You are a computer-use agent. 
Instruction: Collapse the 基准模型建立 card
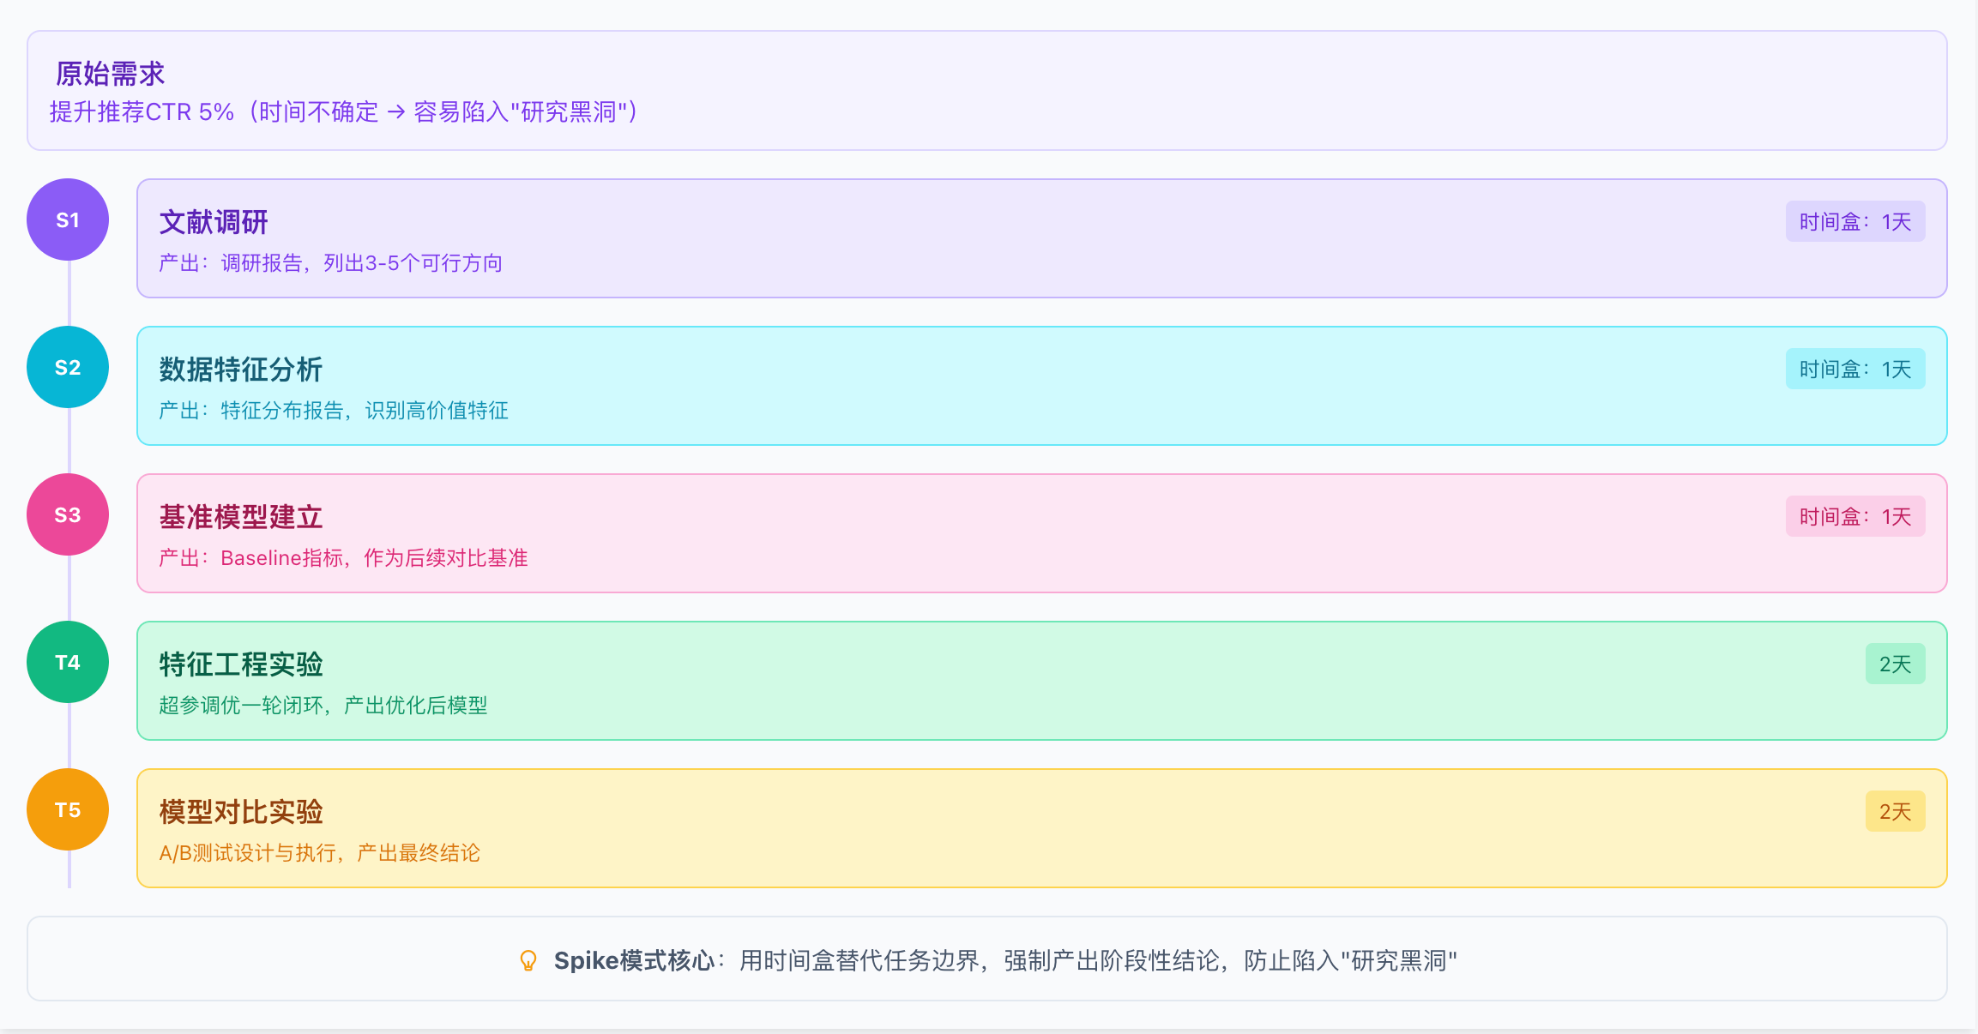click(x=1029, y=533)
